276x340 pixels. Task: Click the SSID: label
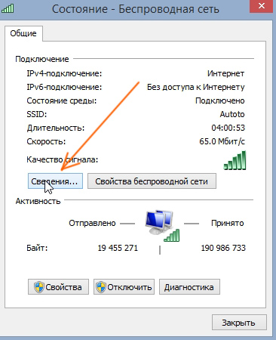(x=37, y=114)
